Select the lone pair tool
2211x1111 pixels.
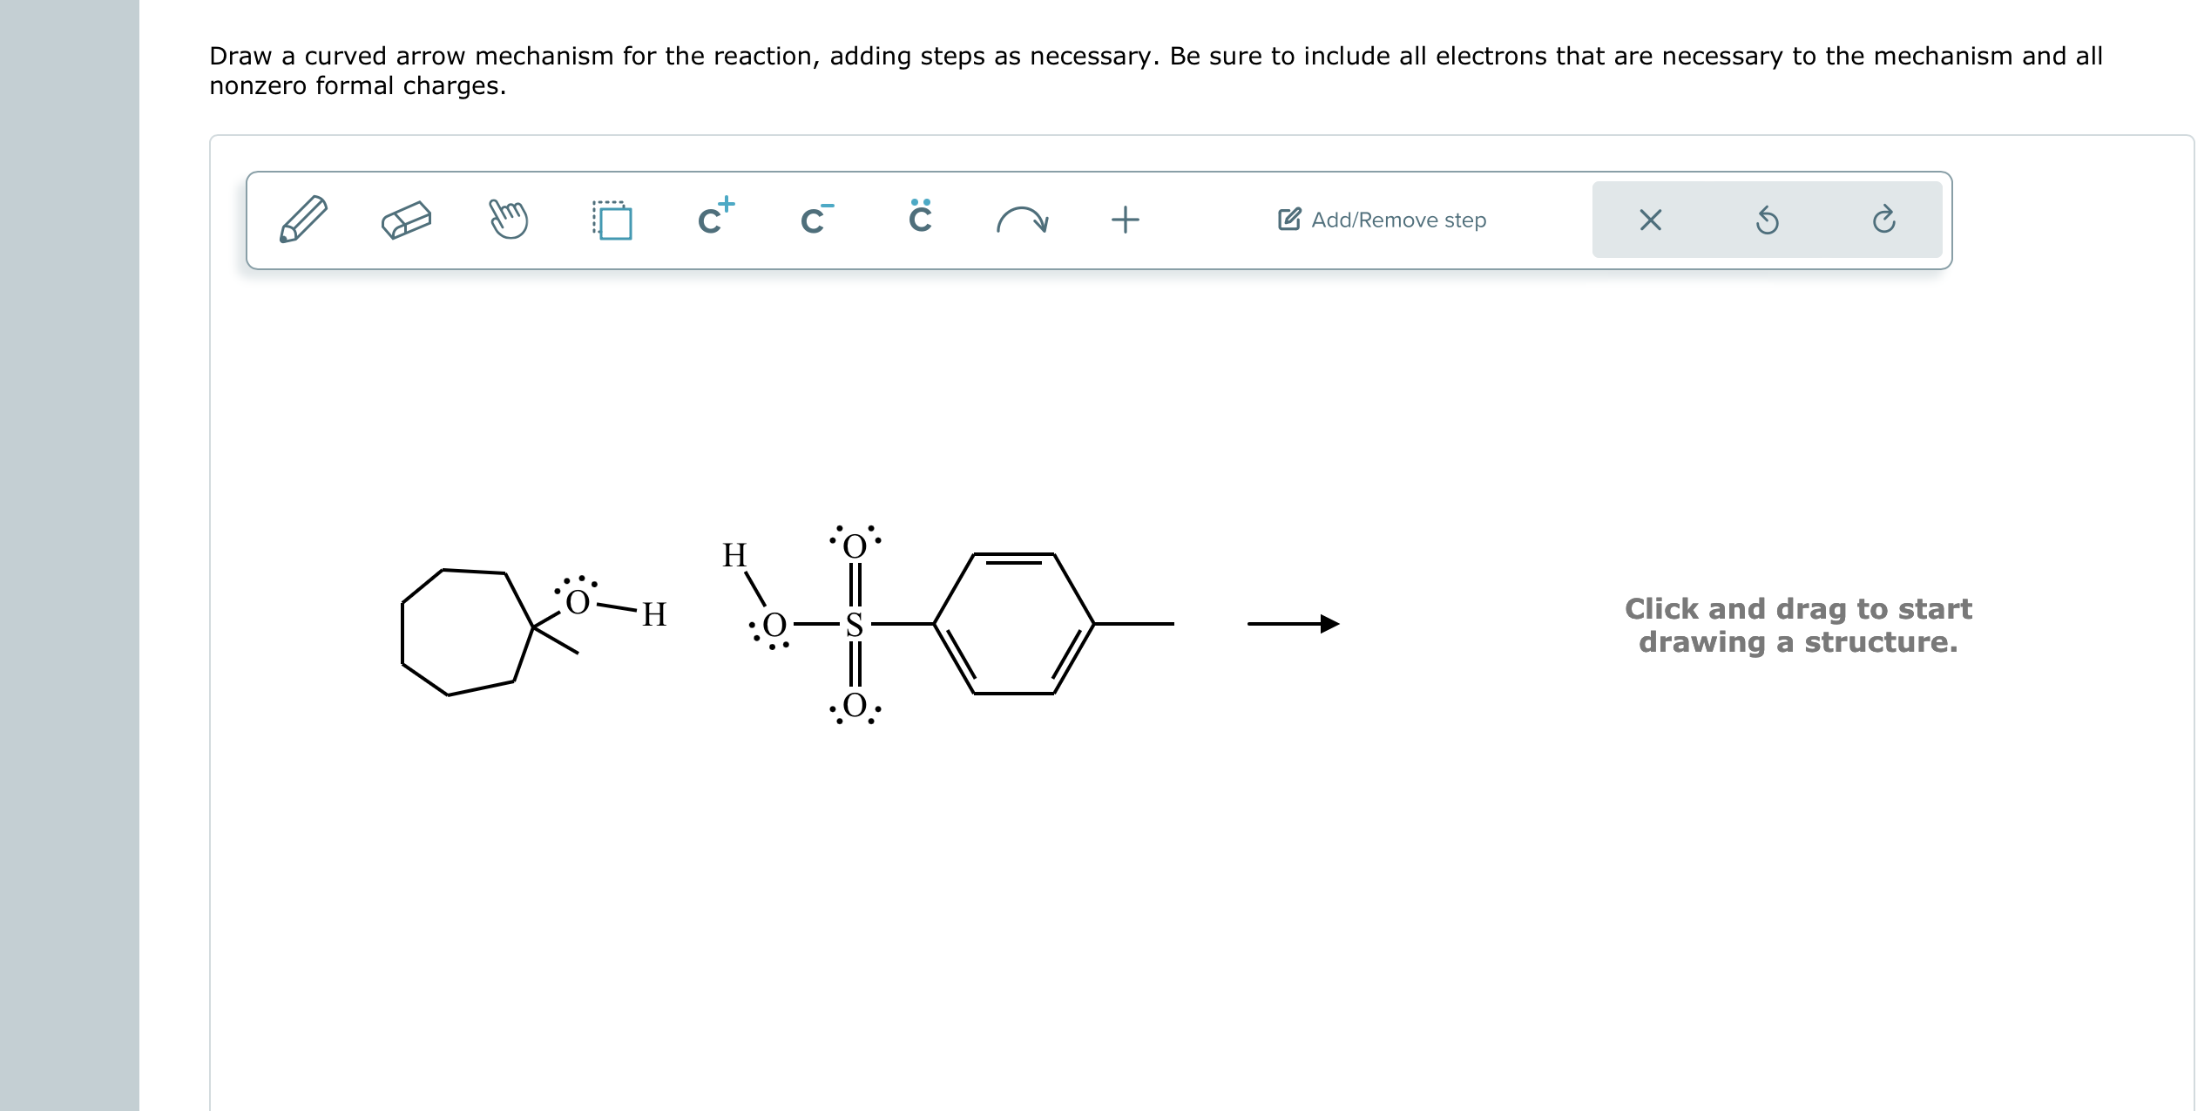pyautogui.click(x=919, y=220)
